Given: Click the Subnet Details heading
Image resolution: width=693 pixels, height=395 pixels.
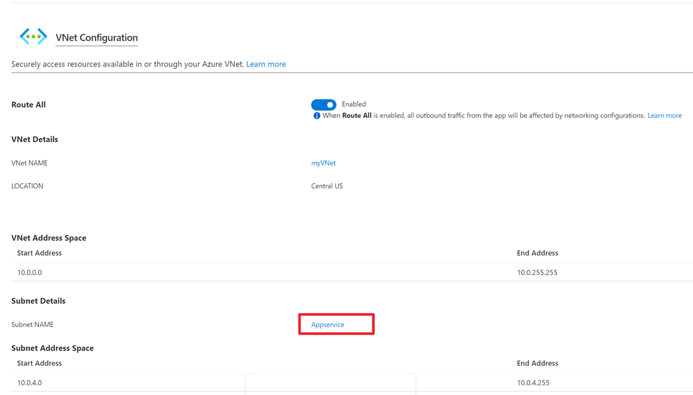Looking at the screenshot, I should (38, 301).
